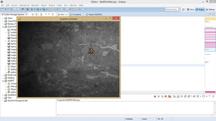Click the Quick Access search field

(172, 9)
